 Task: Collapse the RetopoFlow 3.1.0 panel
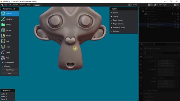2,9
